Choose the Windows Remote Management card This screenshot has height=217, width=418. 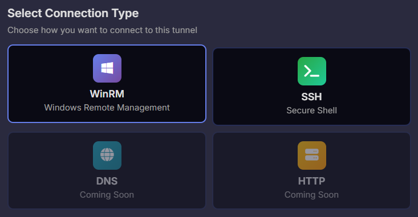[107, 84]
